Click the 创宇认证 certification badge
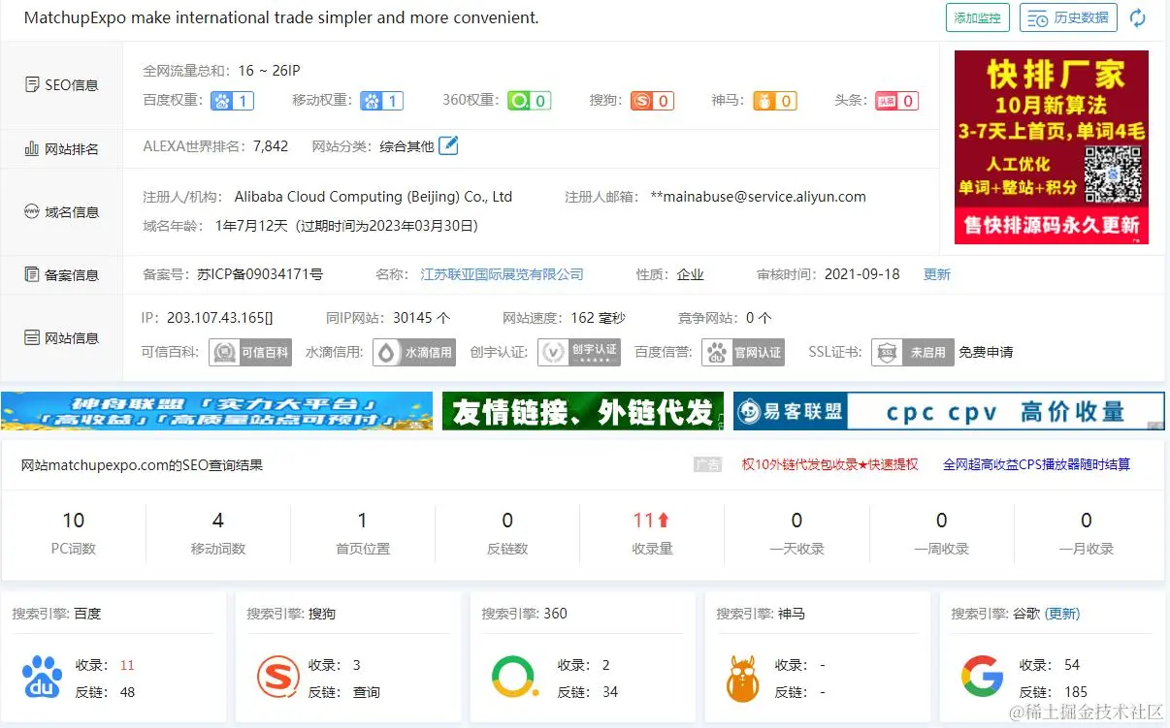This screenshot has width=1170, height=728. click(579, 352)
